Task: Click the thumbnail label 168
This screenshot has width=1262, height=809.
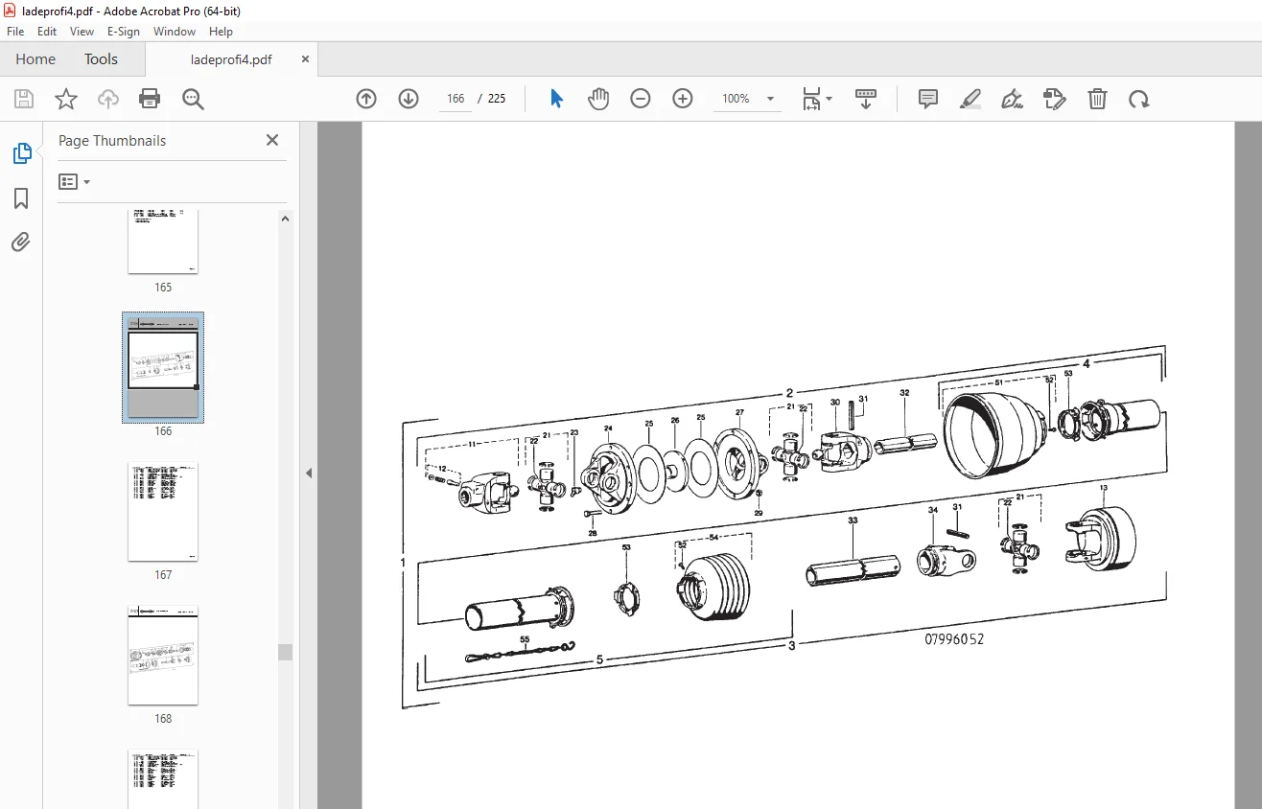Action: point(163,719)
